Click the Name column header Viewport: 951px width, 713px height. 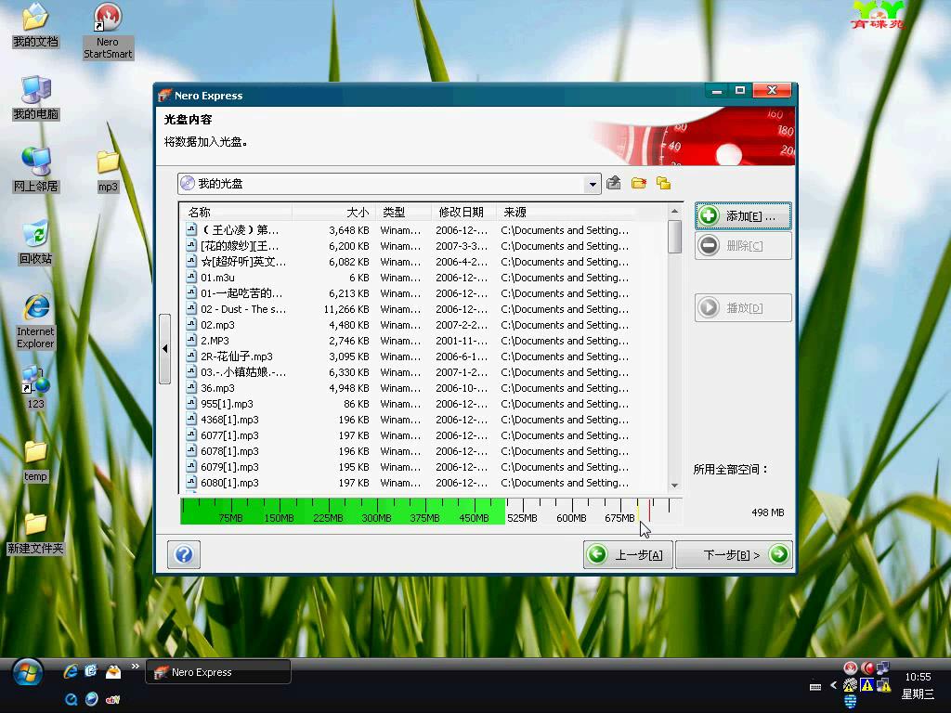(x=237, y=213)
